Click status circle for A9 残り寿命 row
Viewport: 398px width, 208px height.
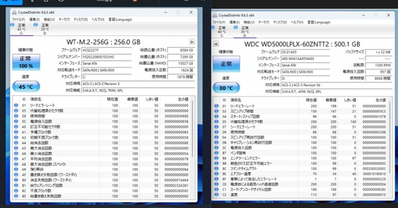16,169
